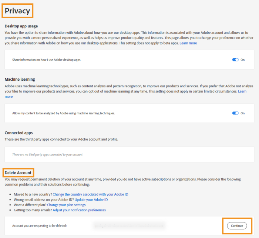Click the Getting too many emails question text
This screenshot has height=238, width=259.
pos(32,210)
